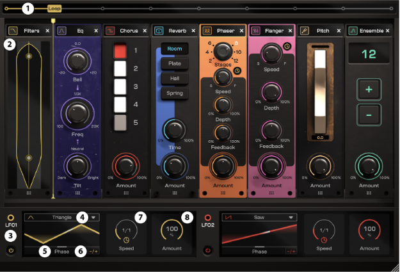The height and width of the screenshot is (272, 400).
Task: Click the Eq module drag handle dots
Action: tap(77, 193)
